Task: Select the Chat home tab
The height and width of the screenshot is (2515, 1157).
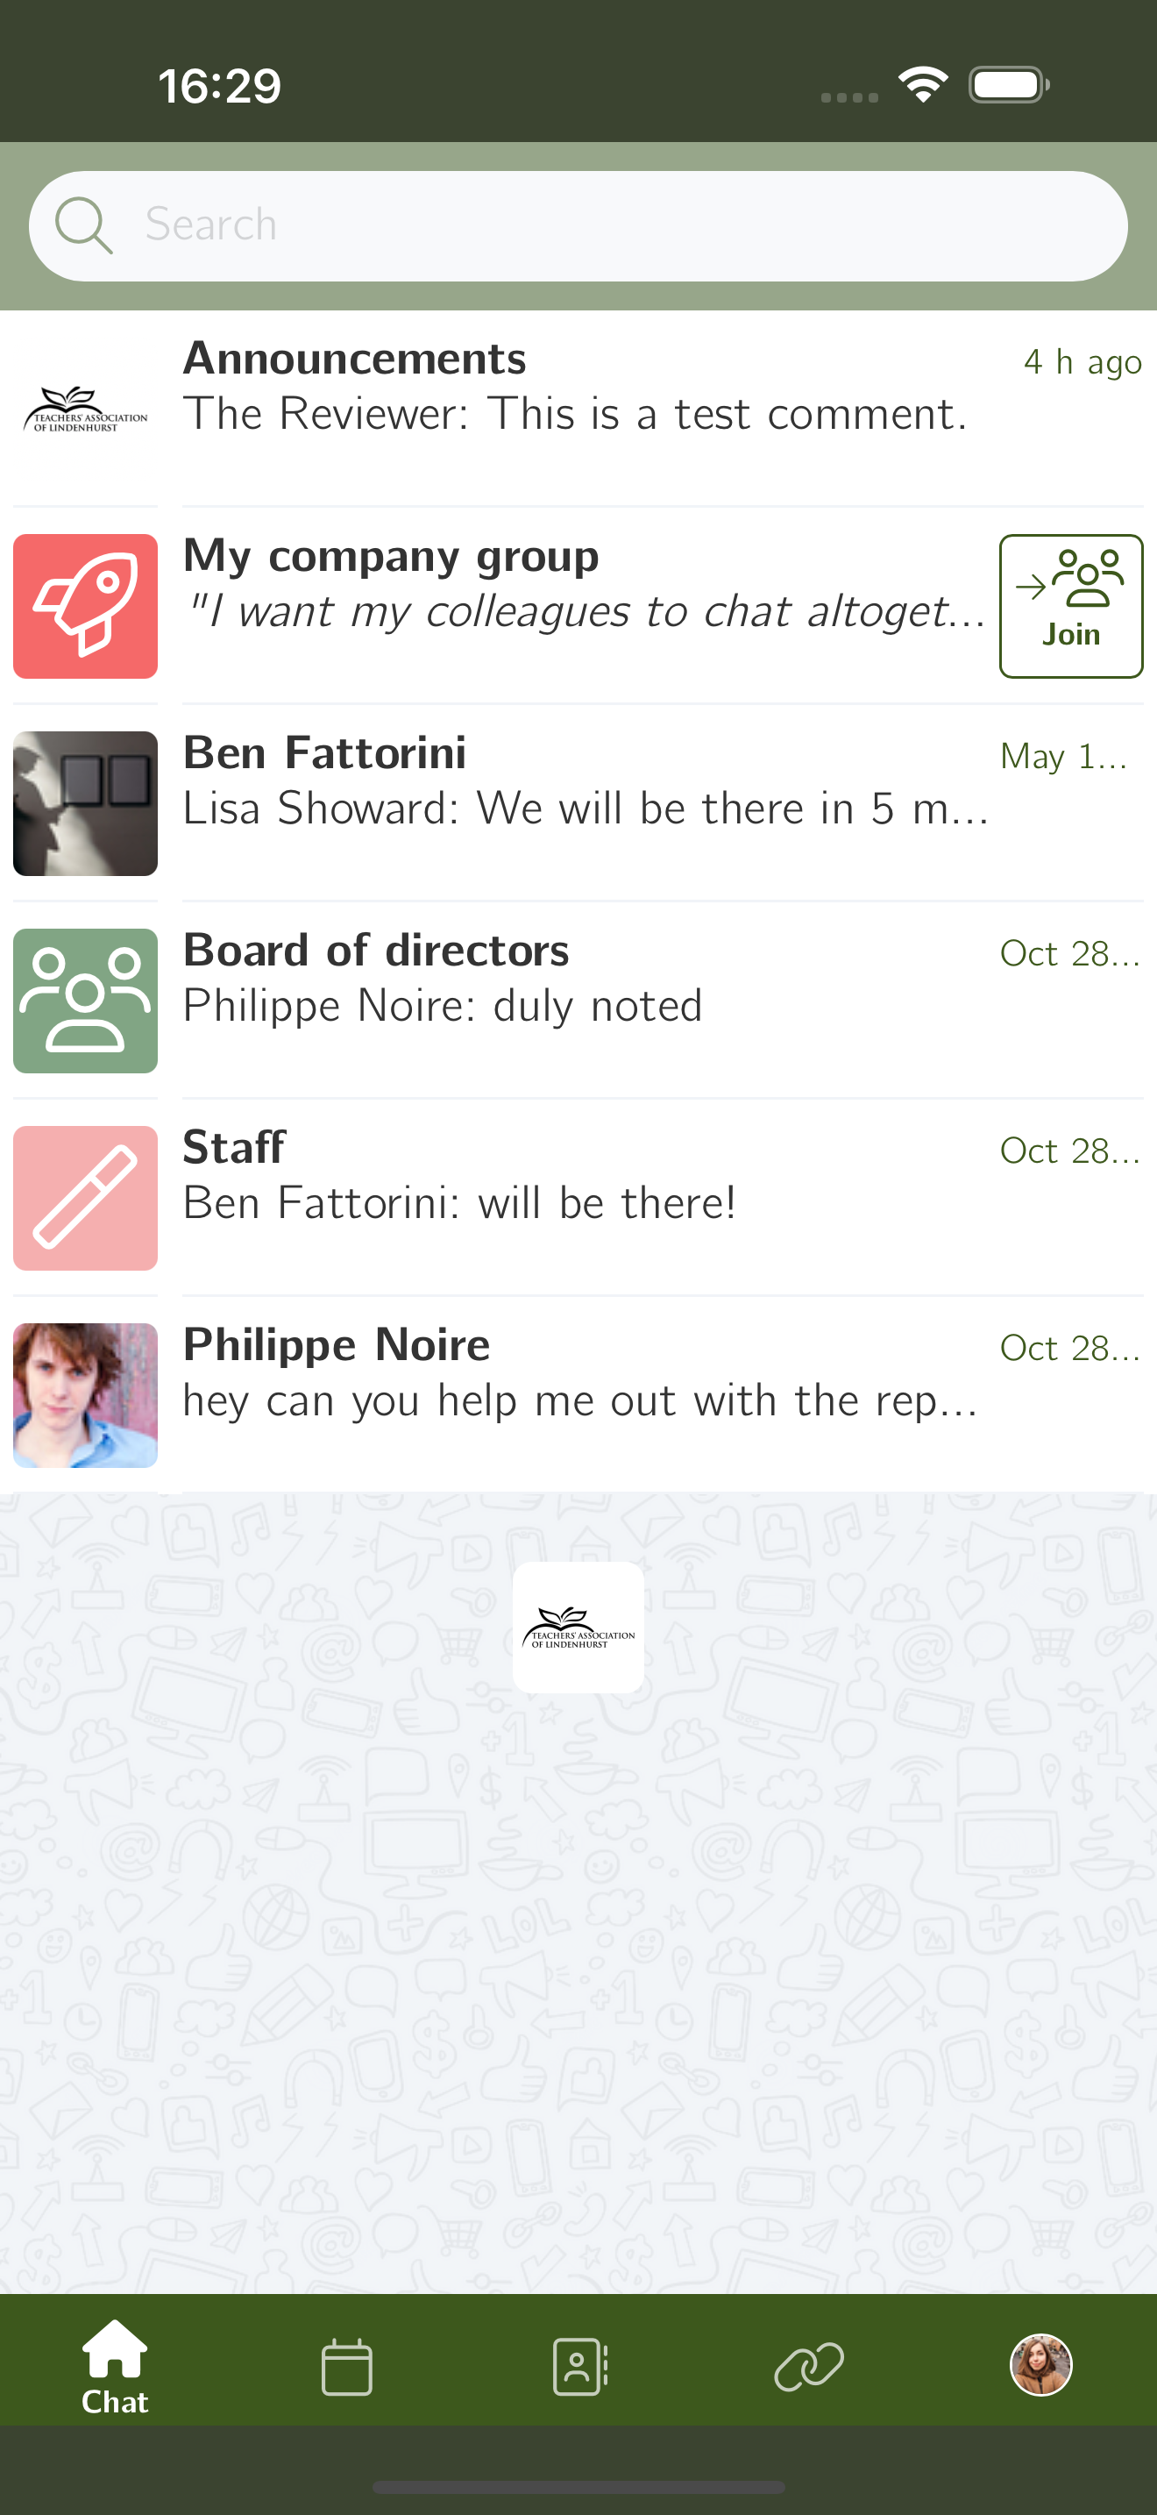Action: point(115,2368)
